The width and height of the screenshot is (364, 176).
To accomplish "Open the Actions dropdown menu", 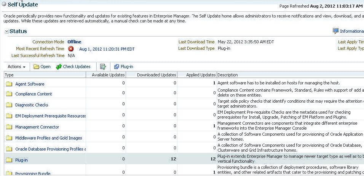I will click(16, 67).
